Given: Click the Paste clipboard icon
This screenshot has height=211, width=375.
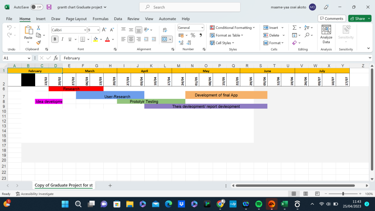Looking at the screenshot, I should tap(28, 30).
